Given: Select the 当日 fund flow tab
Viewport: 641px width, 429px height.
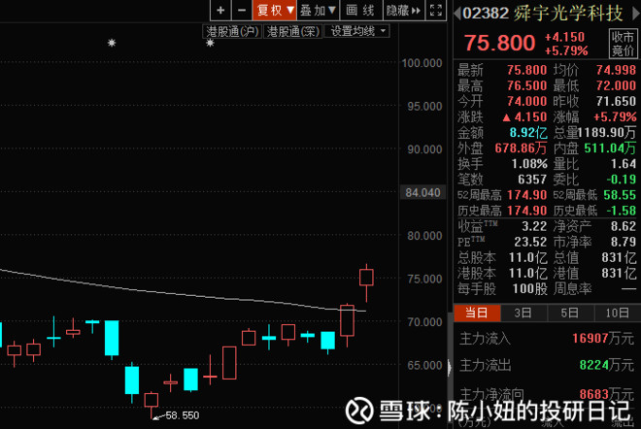Looking at the screenshot, I should click(x=477, y=313).
